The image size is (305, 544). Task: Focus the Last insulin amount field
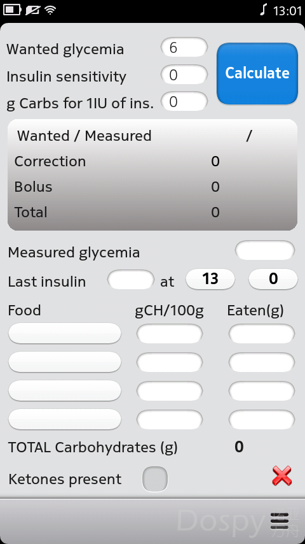click(131, 280)
